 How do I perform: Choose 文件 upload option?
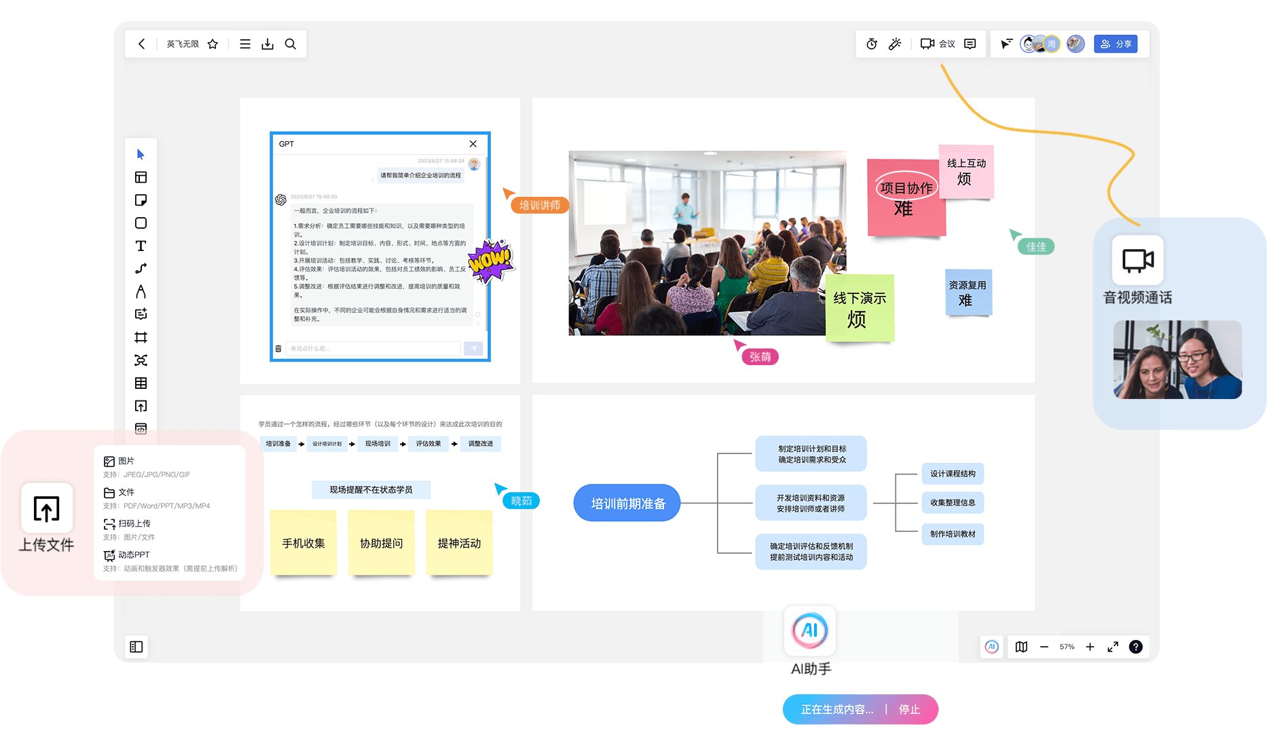tap(119, 492)
